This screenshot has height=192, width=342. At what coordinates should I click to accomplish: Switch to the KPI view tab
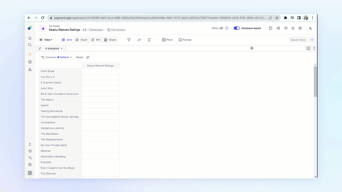point(96,40)
